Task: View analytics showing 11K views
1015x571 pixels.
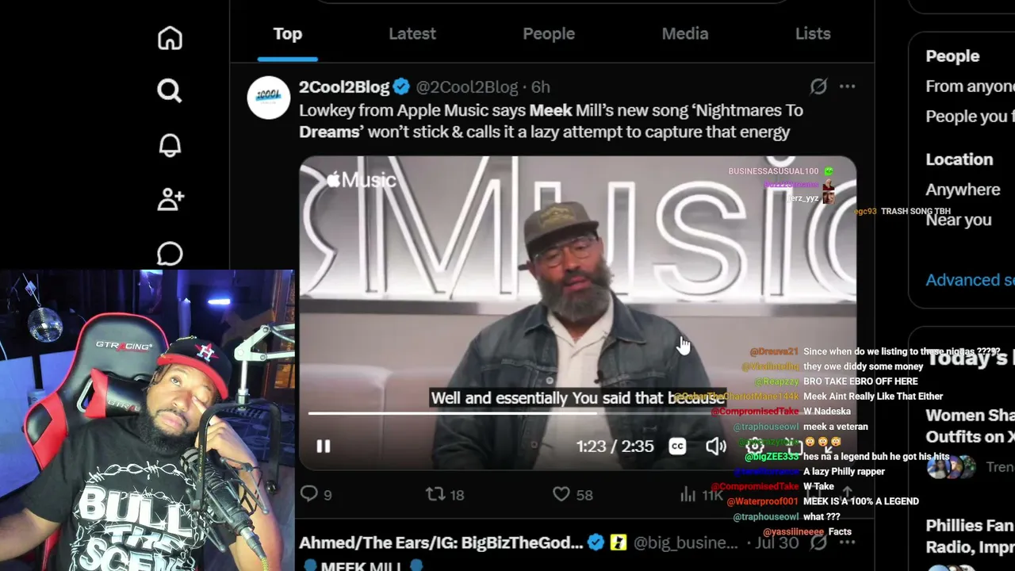Action: 702,494
